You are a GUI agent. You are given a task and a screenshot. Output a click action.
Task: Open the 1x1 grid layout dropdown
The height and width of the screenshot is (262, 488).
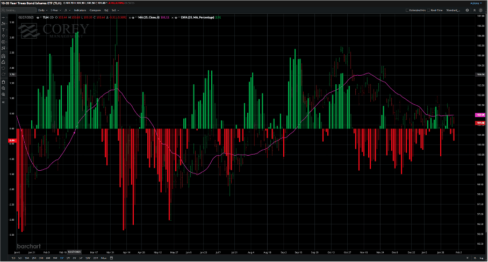115,10
